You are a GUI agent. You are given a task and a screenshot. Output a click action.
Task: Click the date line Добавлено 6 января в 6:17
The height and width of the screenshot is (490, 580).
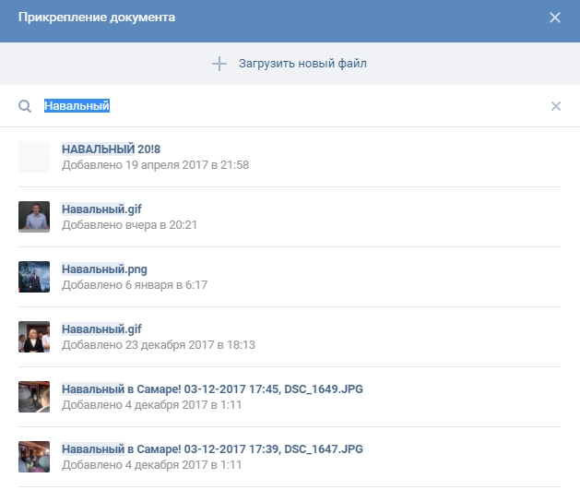click(135, 285)
